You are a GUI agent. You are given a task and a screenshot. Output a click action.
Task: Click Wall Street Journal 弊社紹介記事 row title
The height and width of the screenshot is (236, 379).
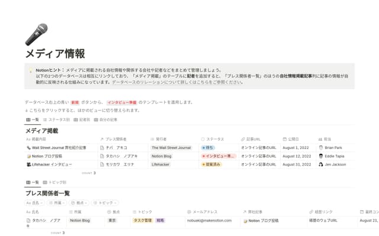[x=59, y=148]
